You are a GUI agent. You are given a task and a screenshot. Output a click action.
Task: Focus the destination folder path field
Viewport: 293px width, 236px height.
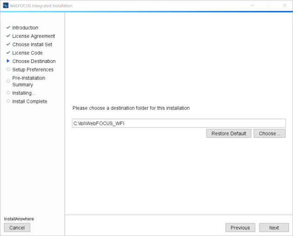[179, 123]
